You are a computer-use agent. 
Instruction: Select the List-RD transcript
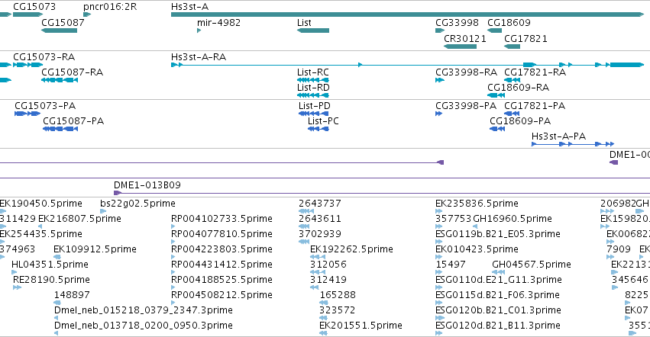pyautogui.click(x=313, y=95)
